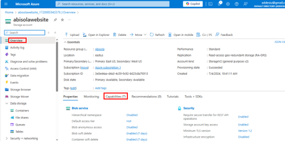This screenshot has height=154, width=285.
Task: Open Tags icon in sidebar
Action: click(x=7, y=54)
